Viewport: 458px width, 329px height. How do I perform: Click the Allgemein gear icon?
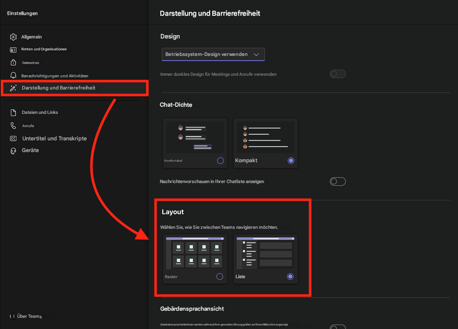(13, 37)
